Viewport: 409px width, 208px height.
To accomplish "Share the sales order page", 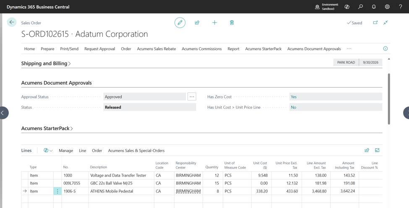I will 197,23.
